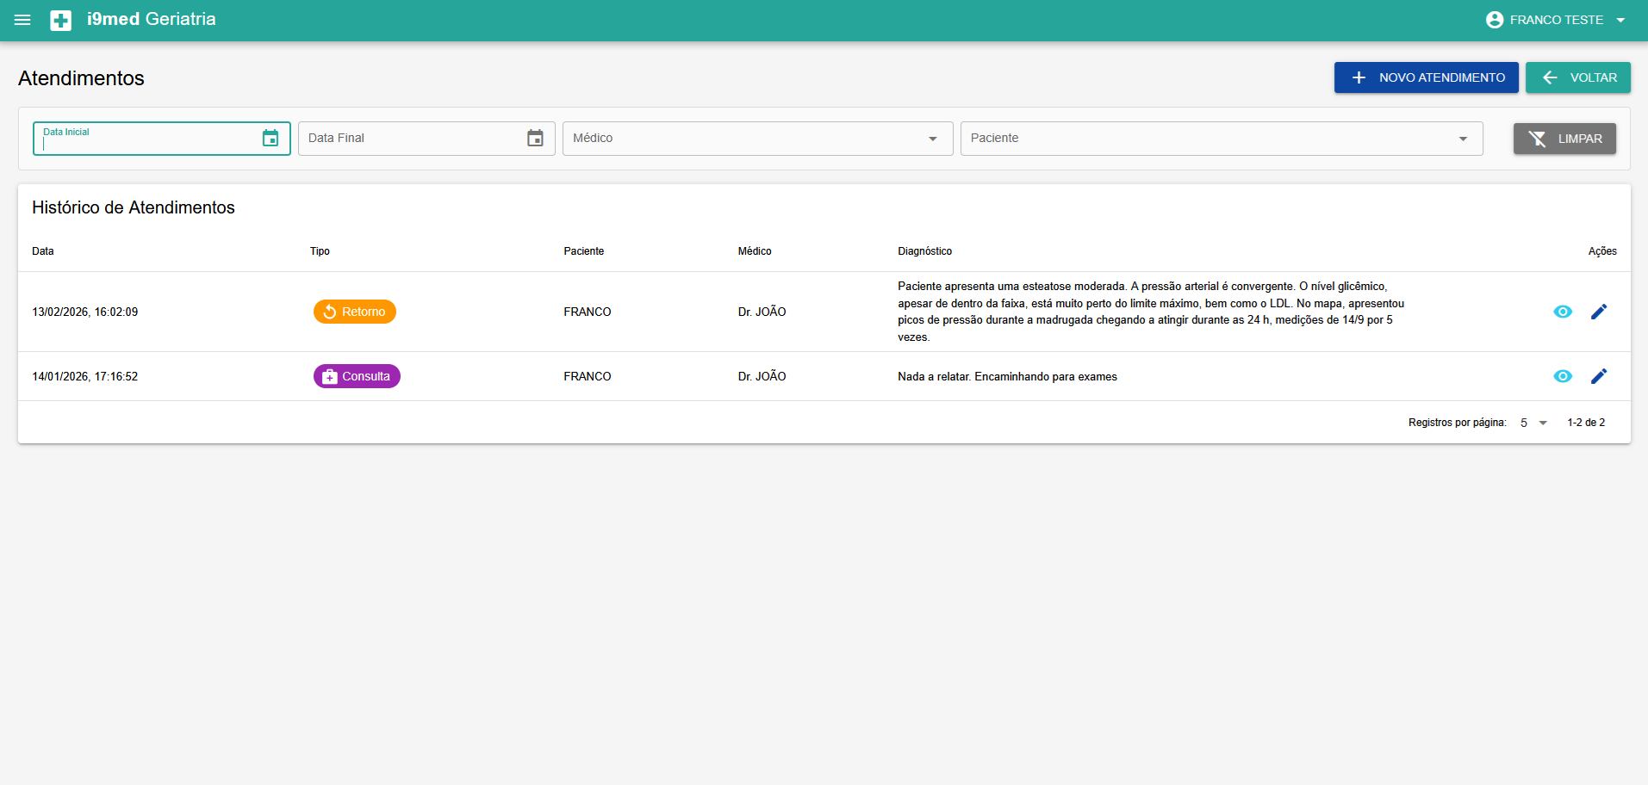
Task: Click the FRANCO TESTE user avatar icon
Action: [1495, 20]
